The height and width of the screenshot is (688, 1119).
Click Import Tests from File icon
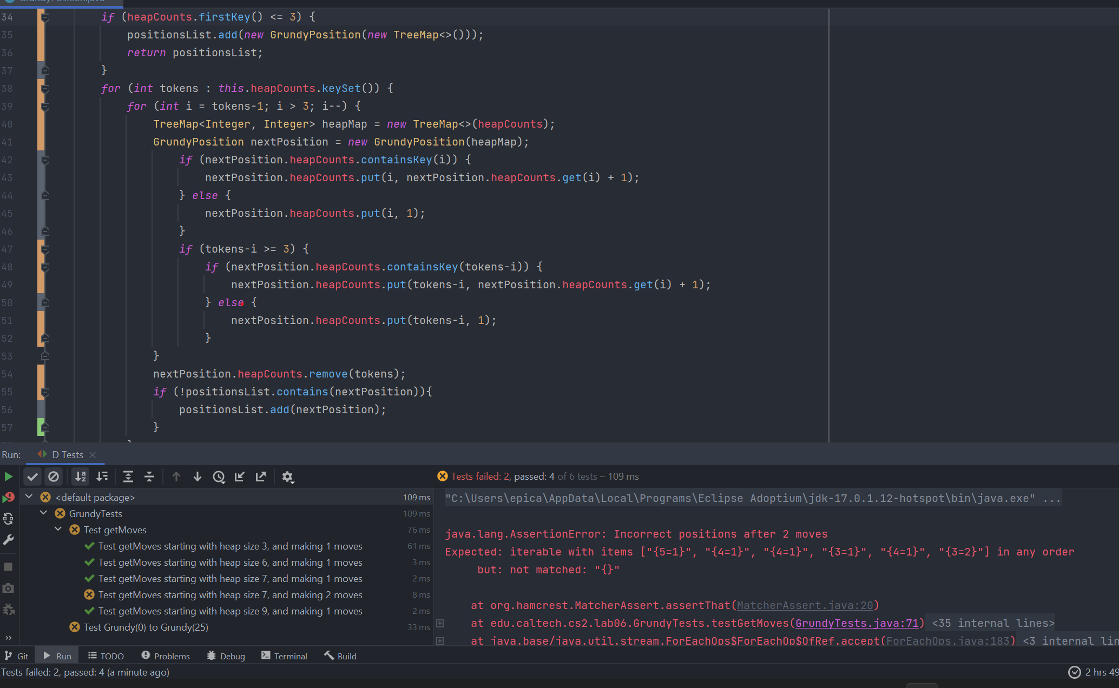[x=240, y=477]
